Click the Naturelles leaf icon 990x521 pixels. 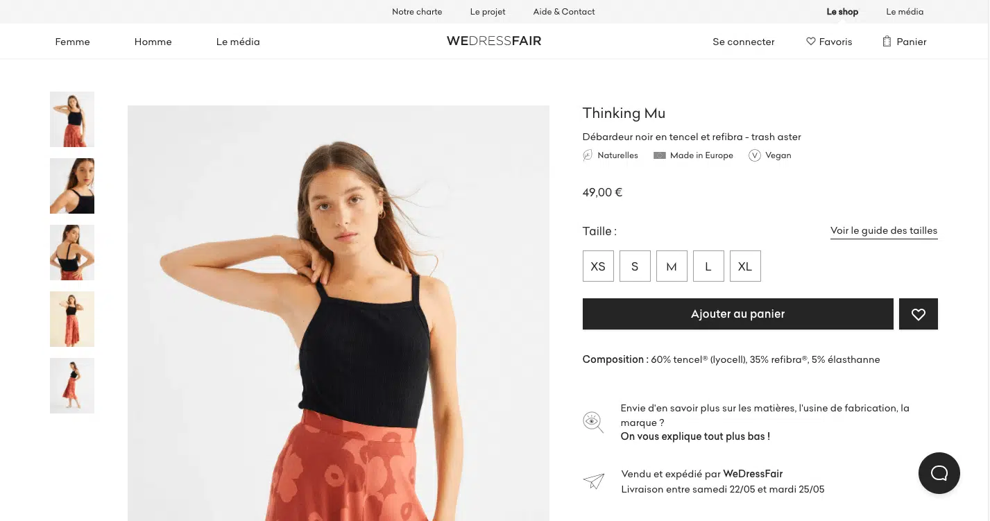(x=588, y=155)
